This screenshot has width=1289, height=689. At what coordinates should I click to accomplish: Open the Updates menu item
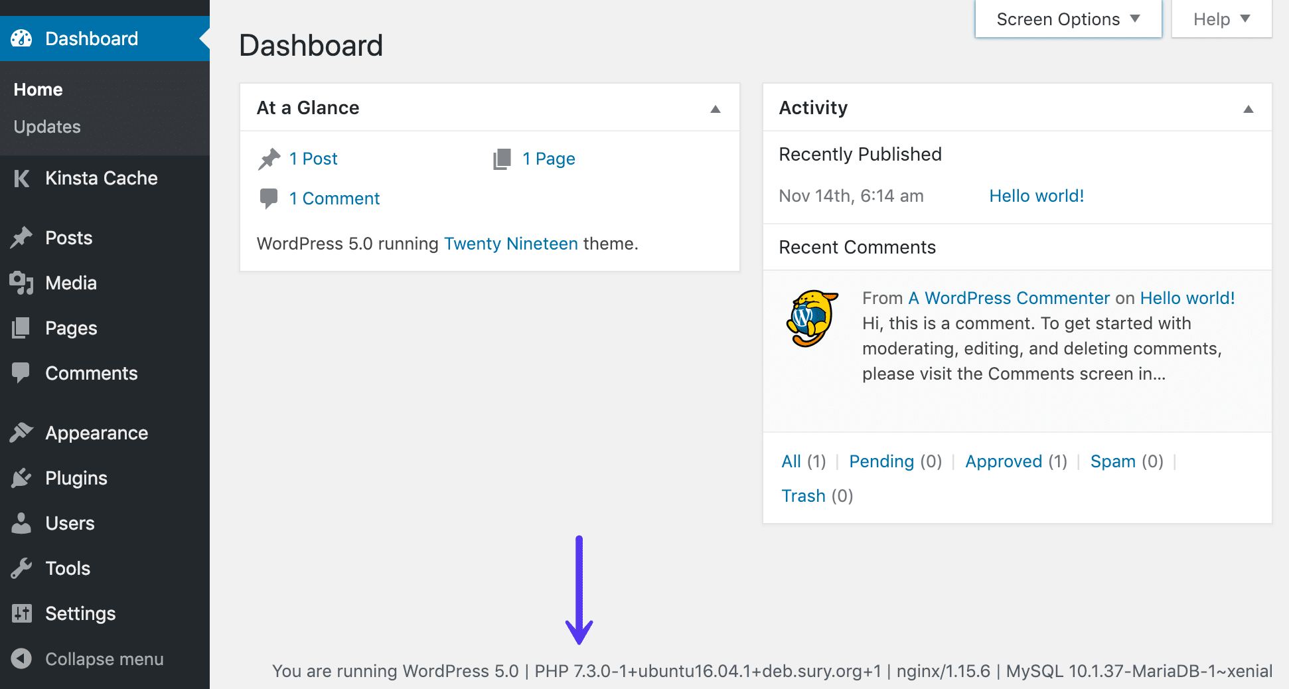(x=47, y=127)
